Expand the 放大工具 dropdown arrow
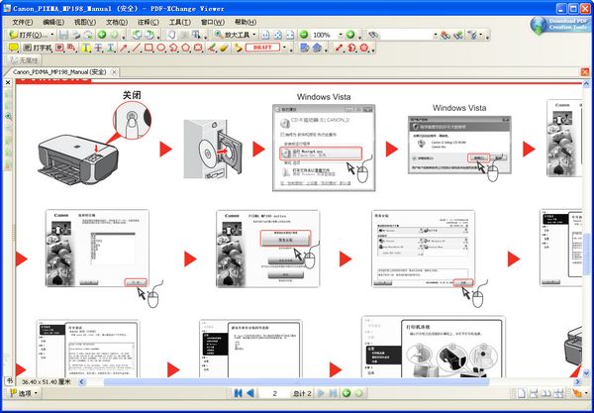Viewport: 594px width, 413px height. (x=254, y=35)
